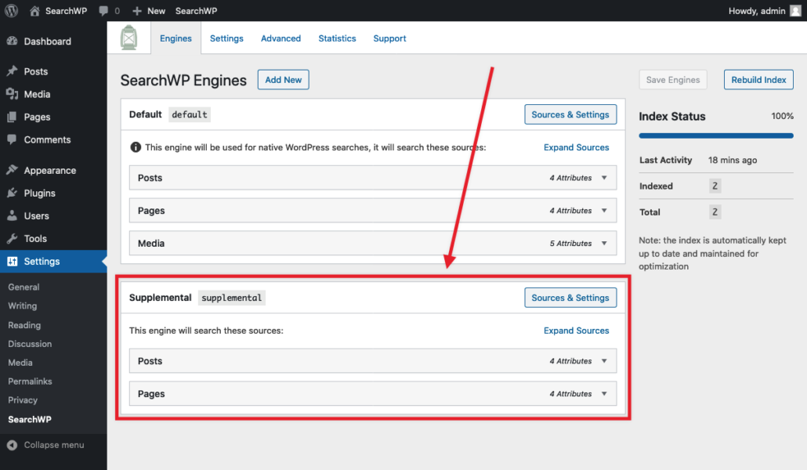Click the info icon in Default engine
807x470 pixels.
click(136, 147)
